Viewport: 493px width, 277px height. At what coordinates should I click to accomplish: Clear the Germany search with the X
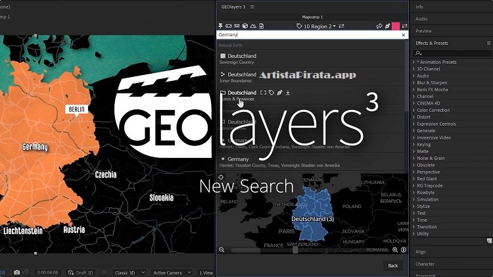[x=404, y=35]
